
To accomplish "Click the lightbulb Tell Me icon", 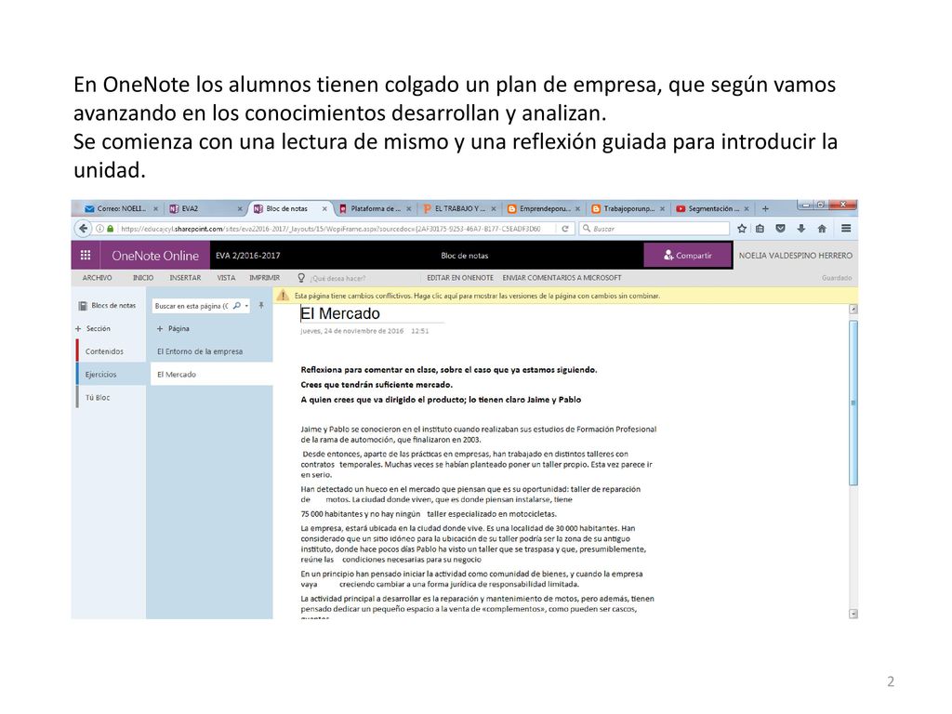I will (301, 277).
